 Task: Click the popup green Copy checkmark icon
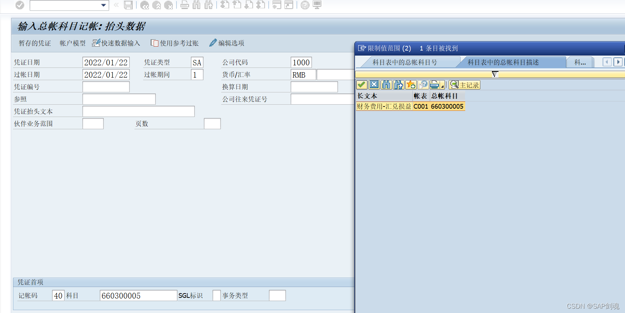(362, 85)
